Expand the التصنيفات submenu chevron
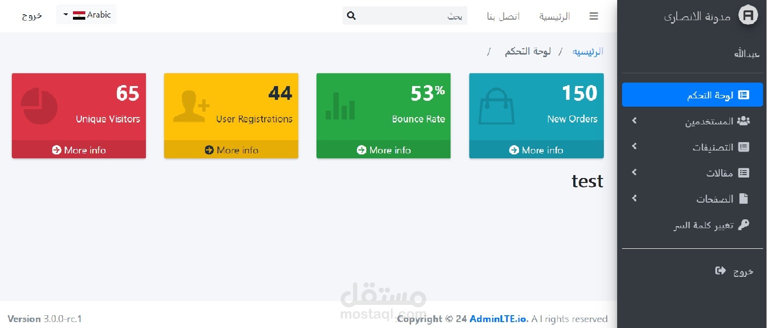 pos(634,146)
